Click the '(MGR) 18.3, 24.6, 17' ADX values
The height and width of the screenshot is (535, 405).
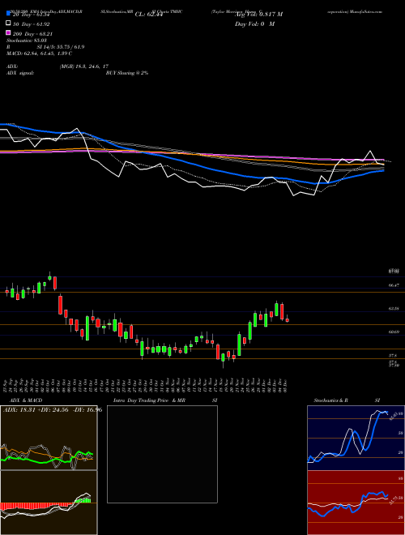84,66
